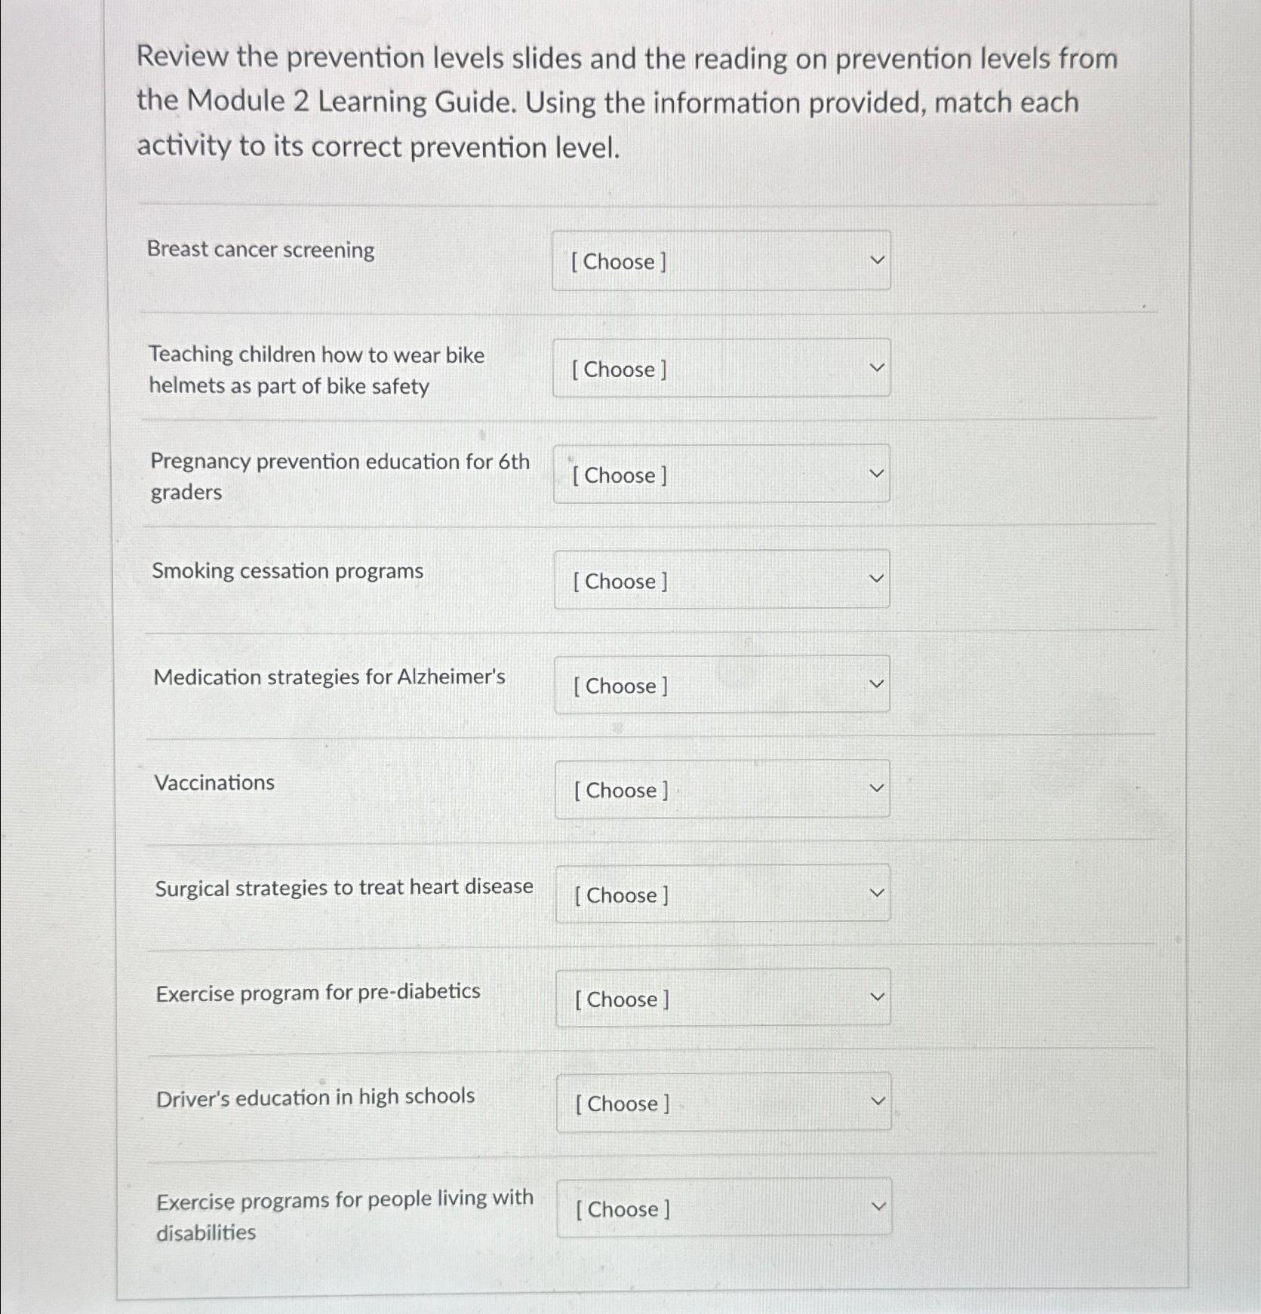Click the [Choose] text for heart disease surgery
The width and height of the screenshot is (1261, 1314).
pyautogui.click(x=620, y=895)
